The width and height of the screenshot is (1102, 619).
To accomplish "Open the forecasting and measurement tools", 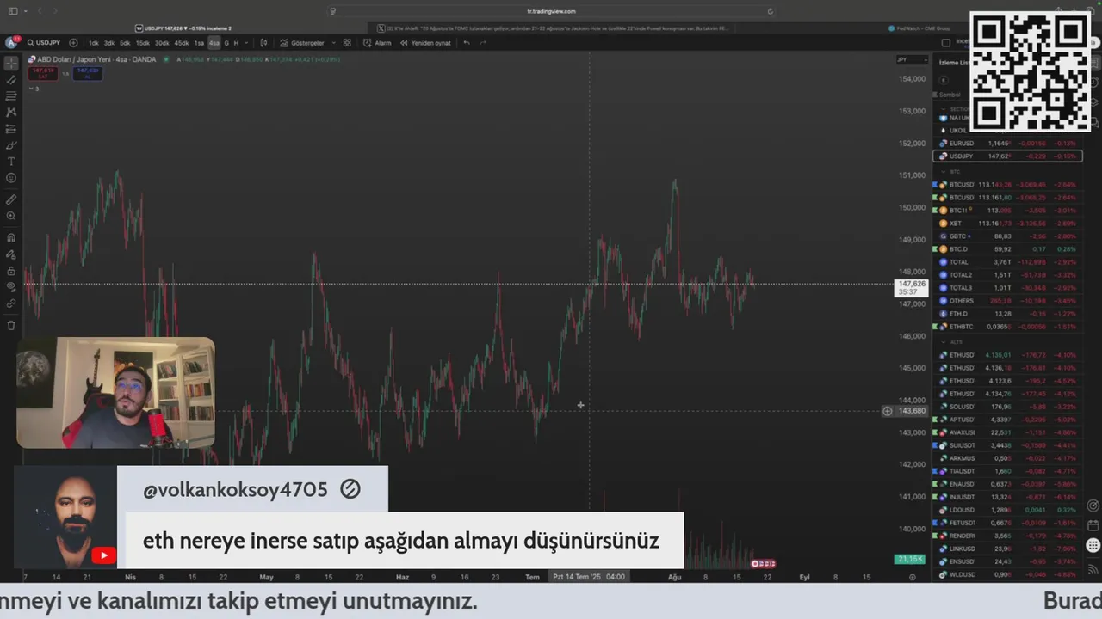I will pos(11,129).
